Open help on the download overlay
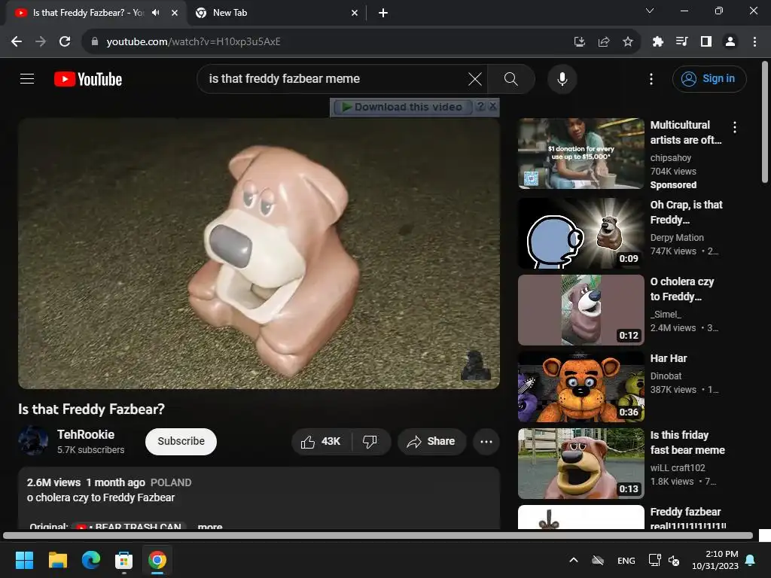 click(481, 105)
